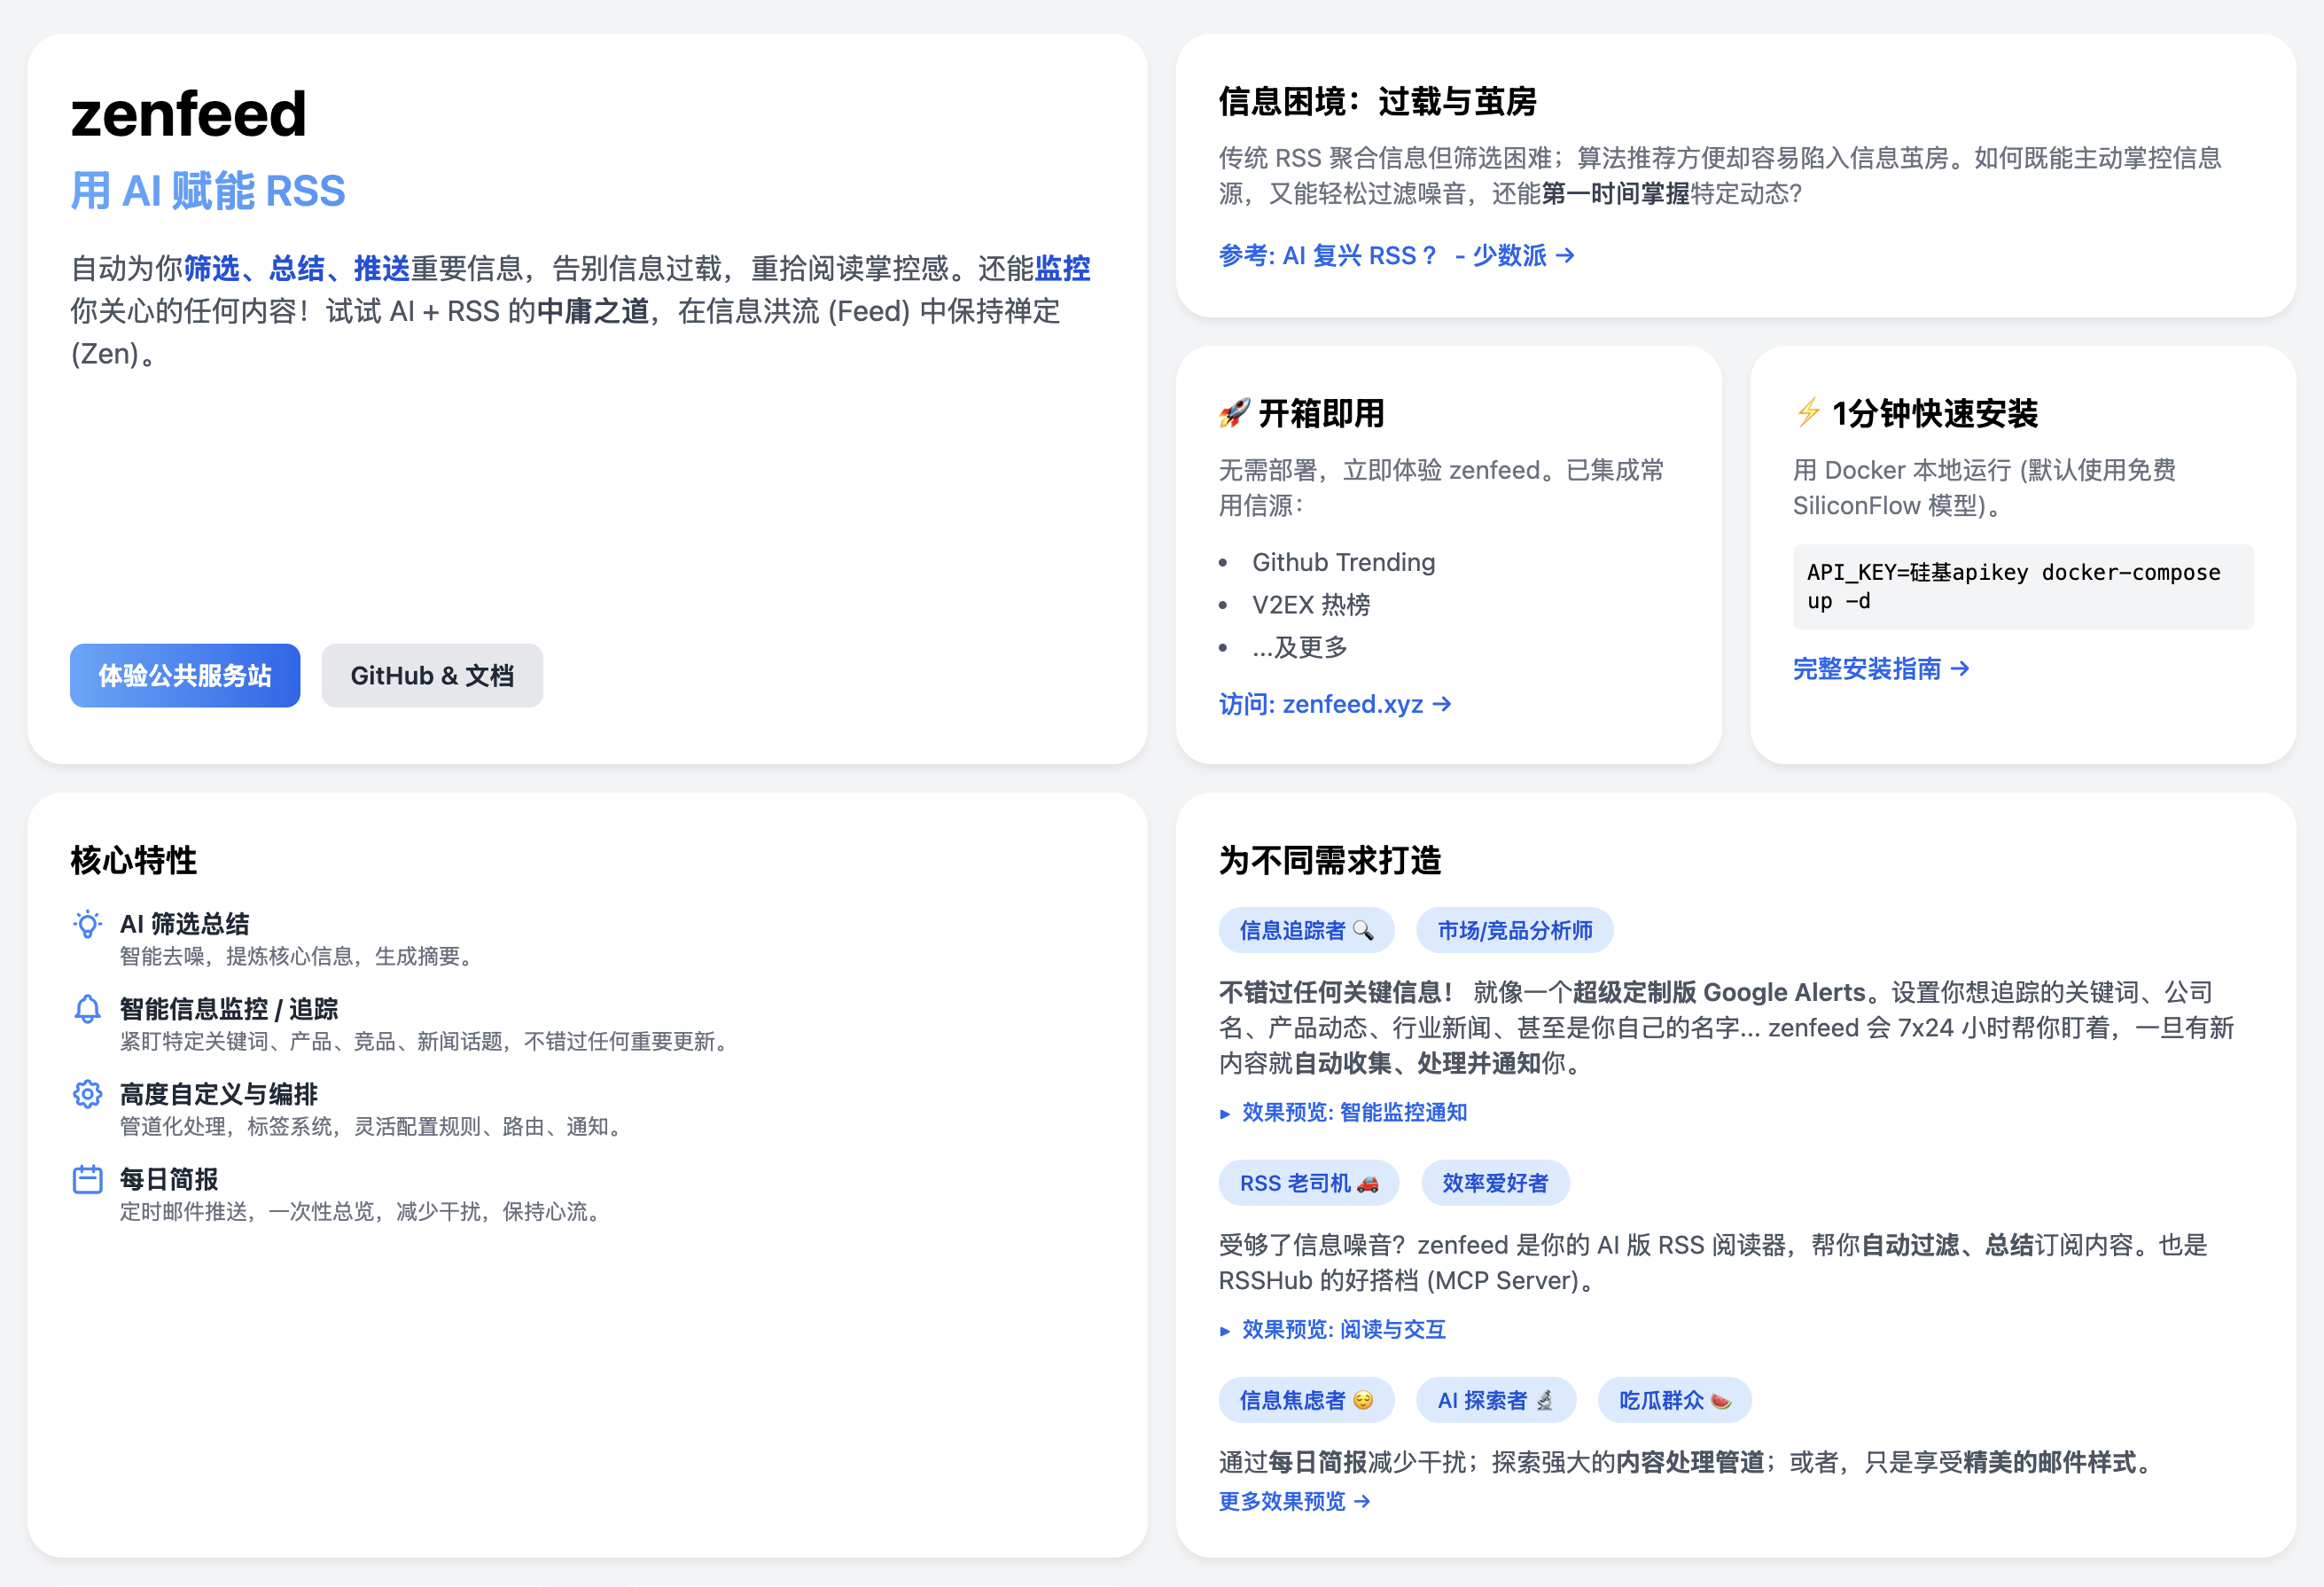The height and width of the screenshot is (1587, 2324).
Task: Click the rocket icon in the 开箱即用 card
Action: [1235, 412]
